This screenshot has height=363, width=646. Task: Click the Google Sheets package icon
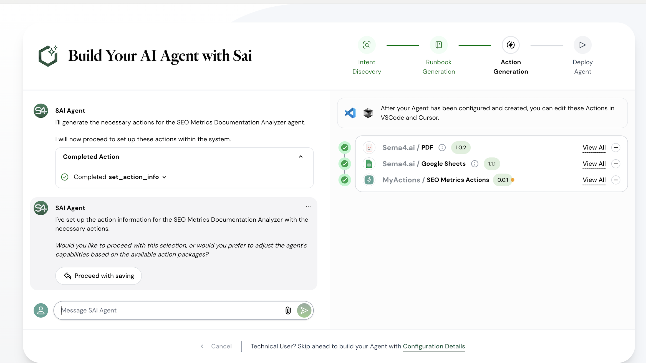click(369, 164)
